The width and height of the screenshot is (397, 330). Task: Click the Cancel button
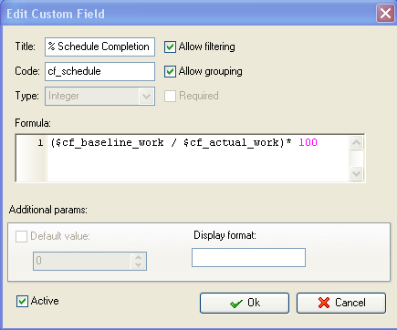pyautogui.click(x=341, y=303)
